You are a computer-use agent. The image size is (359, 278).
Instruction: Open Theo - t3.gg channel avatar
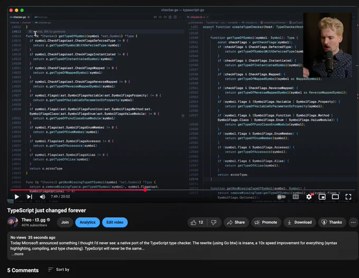[x=13, y=222]
